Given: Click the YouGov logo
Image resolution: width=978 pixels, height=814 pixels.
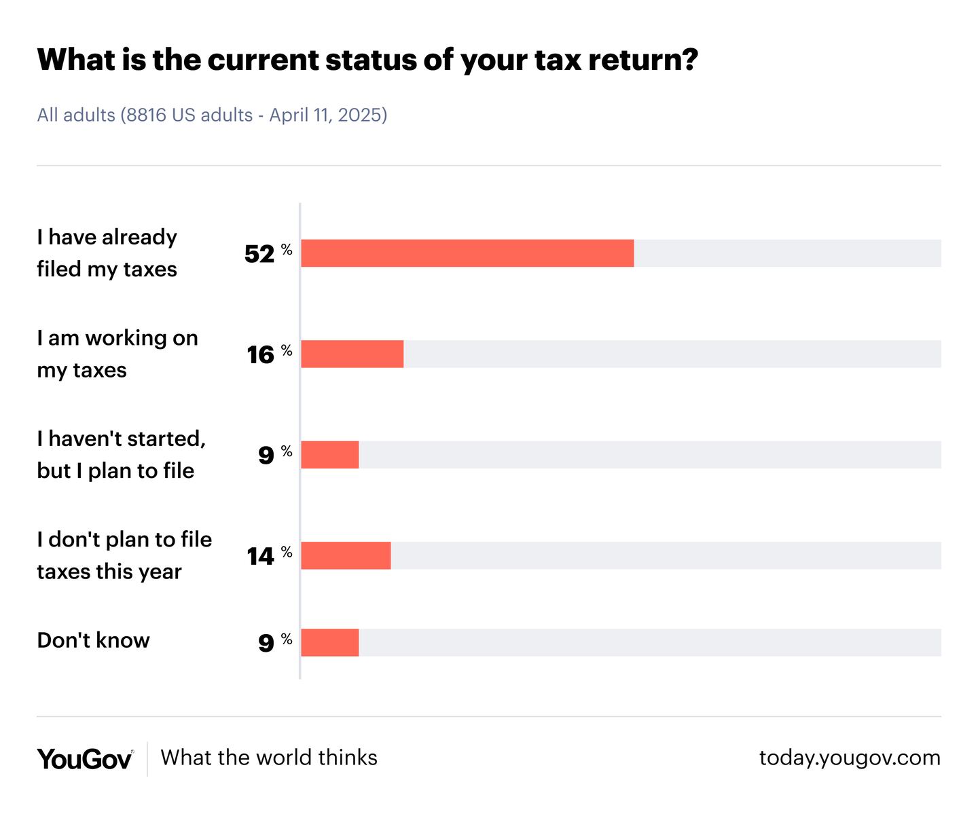Looking at the screenshot, I should [x=85, y=758].
